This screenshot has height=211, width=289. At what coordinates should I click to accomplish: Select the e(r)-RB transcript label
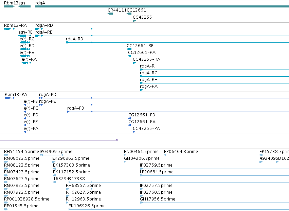click(x=25, y=32)
